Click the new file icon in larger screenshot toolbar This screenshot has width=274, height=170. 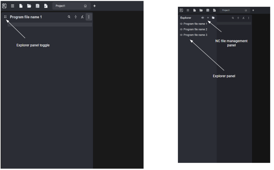[21, 6]
